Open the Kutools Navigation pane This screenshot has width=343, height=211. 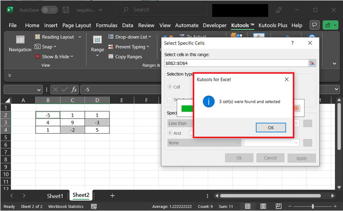[20, 44]
